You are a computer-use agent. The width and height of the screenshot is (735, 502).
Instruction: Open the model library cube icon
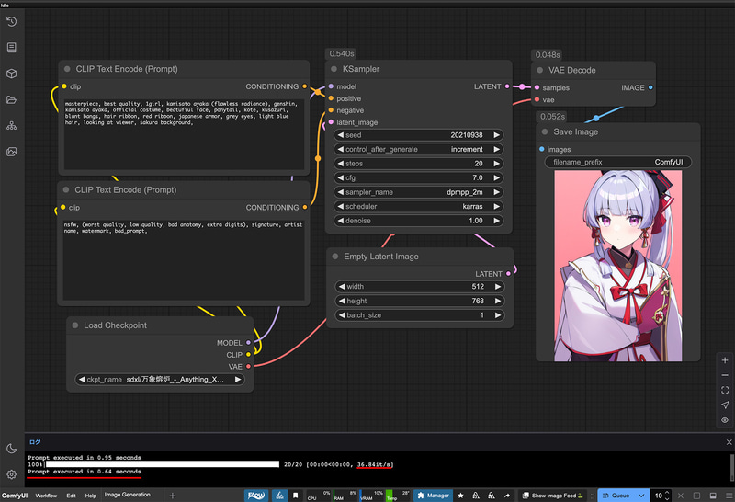click(x=12, y=74)
